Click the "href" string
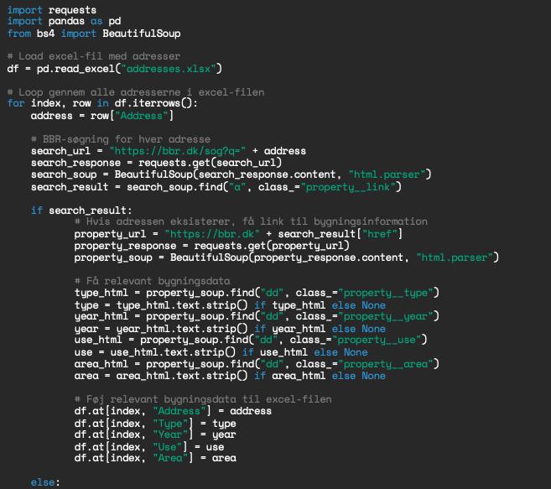 [x=380, y=234]
